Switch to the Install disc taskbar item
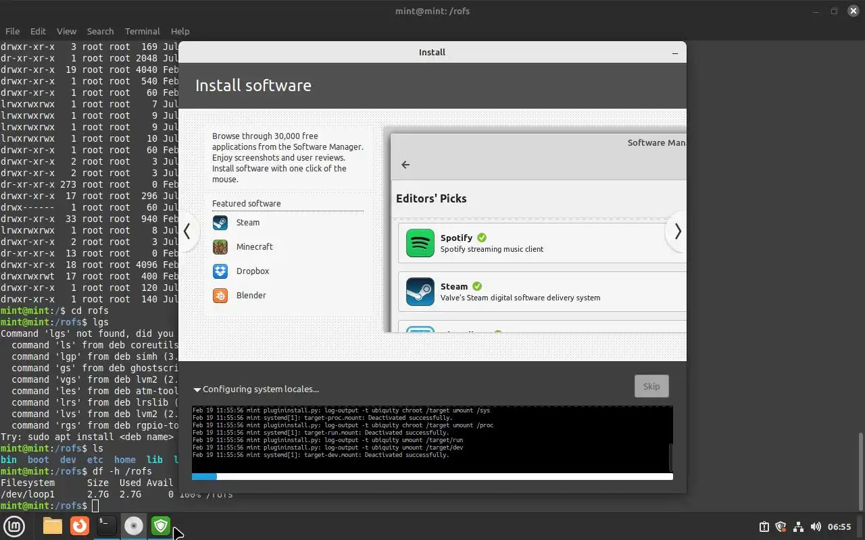 [x=134, y=526]
